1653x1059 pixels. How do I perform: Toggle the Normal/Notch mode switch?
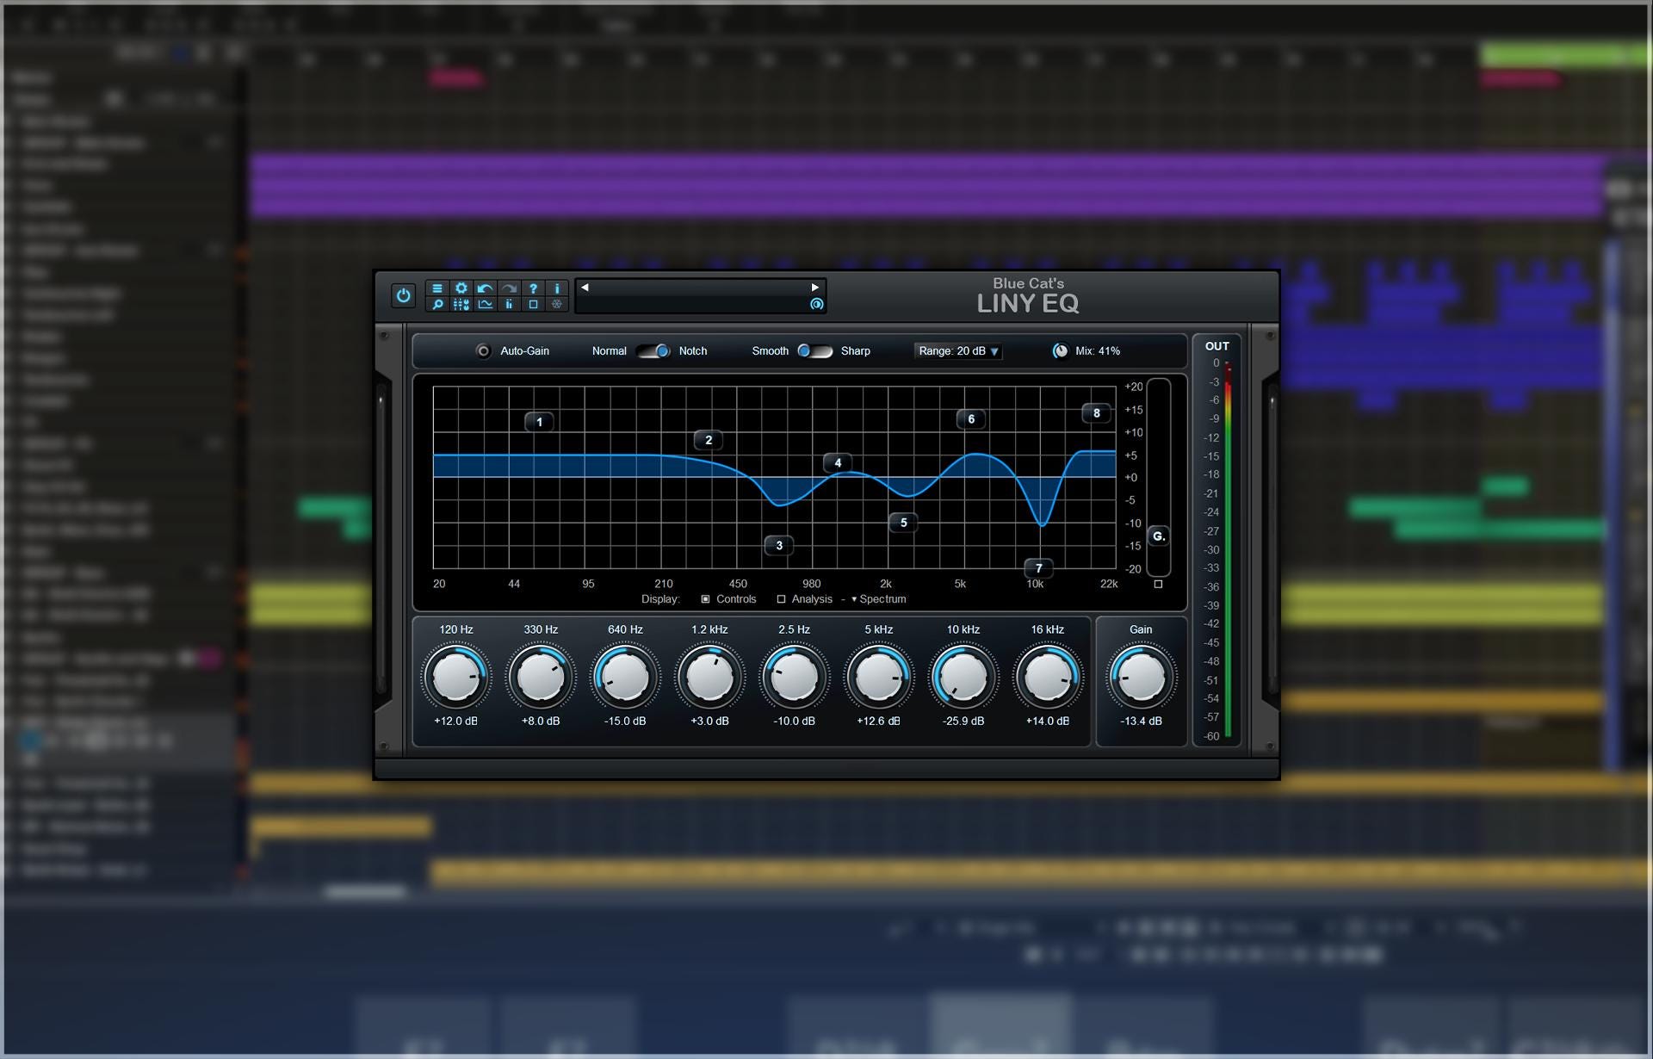click(653, 351)
